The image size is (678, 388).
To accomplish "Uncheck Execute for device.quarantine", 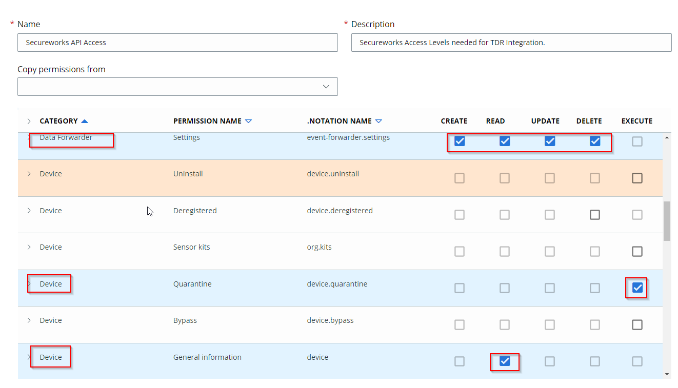I will [x=637, y=288].
